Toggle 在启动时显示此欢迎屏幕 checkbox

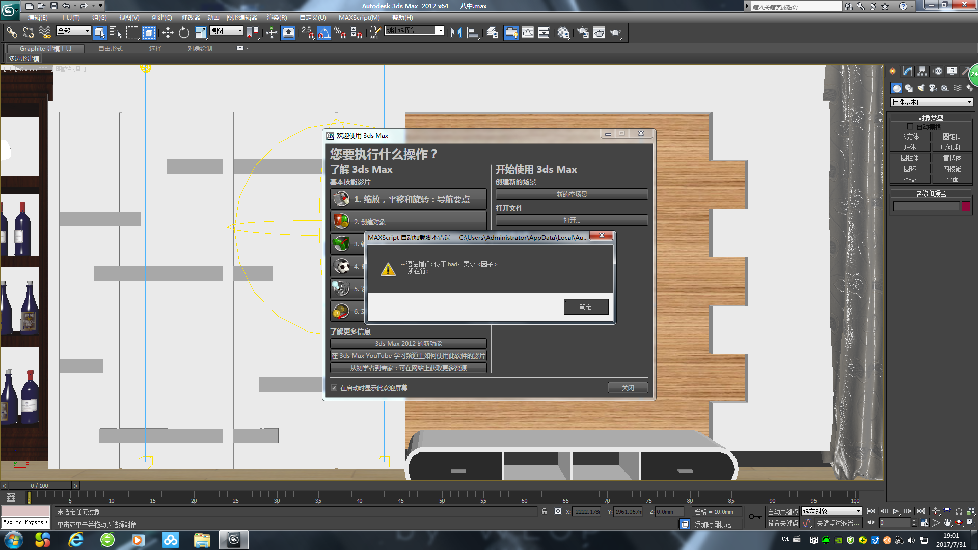coord(334,388)
